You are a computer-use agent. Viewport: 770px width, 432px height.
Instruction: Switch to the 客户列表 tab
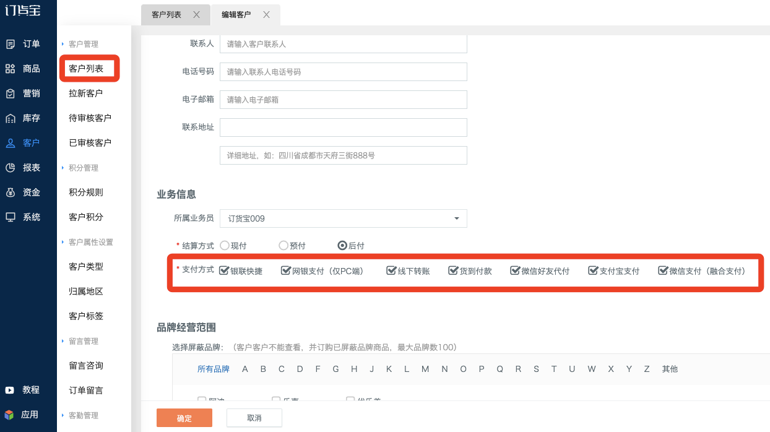click(x=167, y=14)
